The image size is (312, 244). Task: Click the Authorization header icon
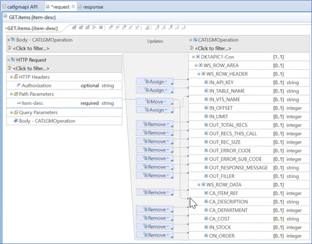pos(19,85)
